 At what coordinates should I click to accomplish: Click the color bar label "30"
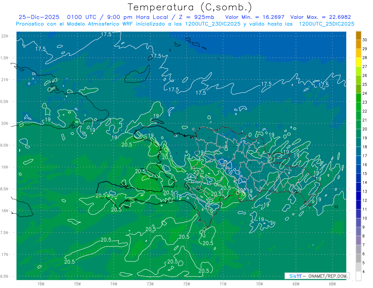365,40
